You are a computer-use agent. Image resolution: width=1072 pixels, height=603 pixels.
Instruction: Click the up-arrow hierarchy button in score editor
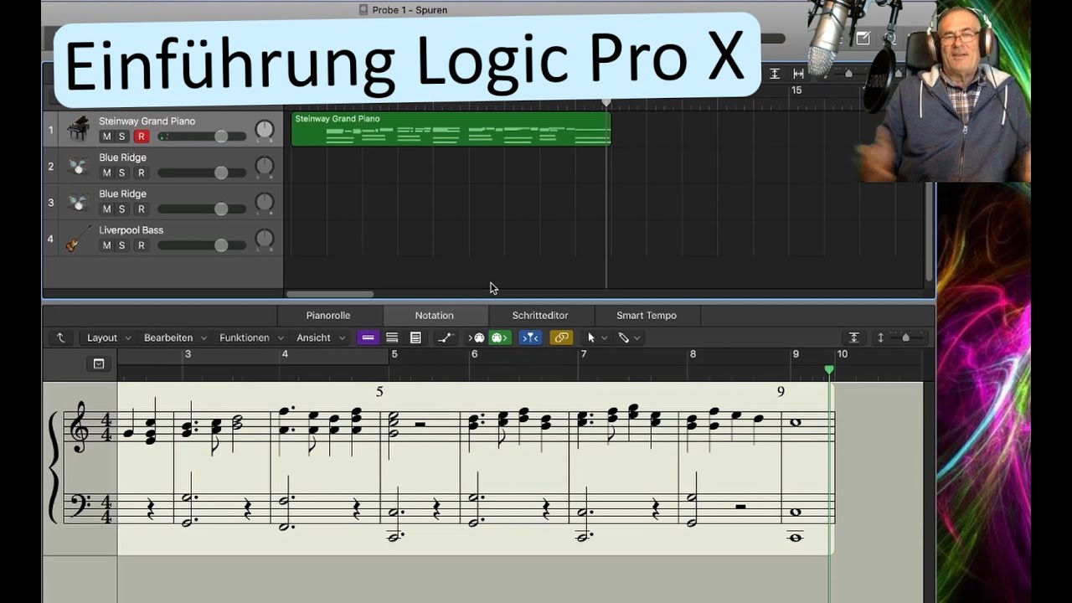(60, 338)
